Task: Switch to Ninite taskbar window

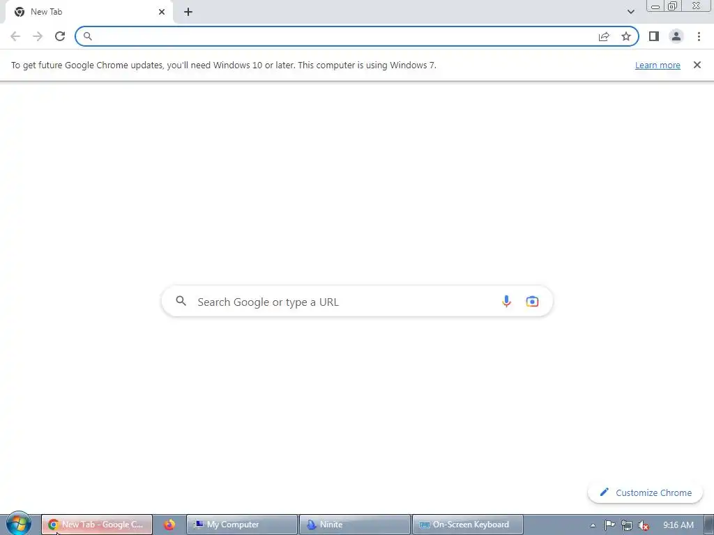Action: 355,525
